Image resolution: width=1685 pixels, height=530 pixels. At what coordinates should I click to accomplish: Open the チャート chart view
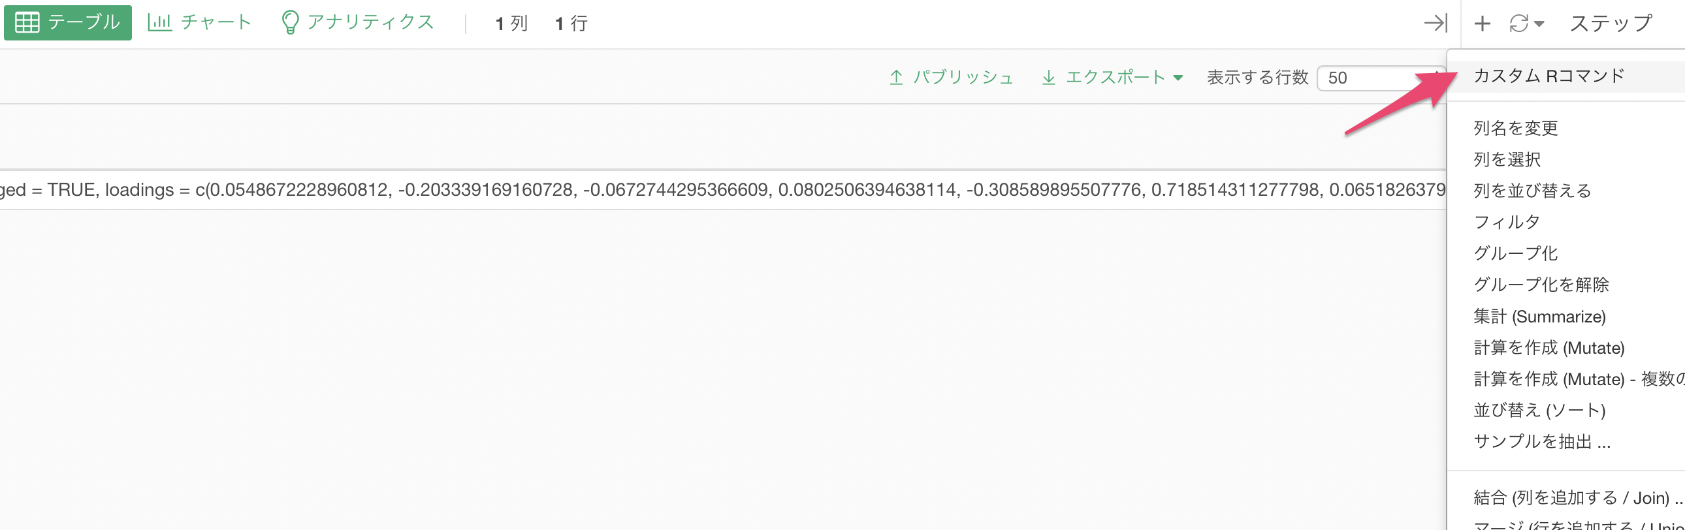pos(199,23)
